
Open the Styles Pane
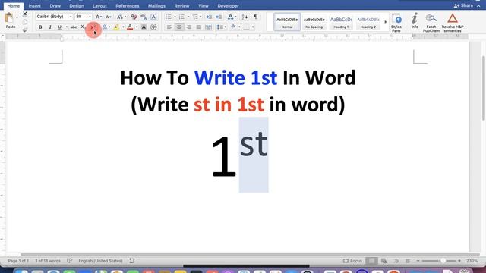tap(396, 22)
